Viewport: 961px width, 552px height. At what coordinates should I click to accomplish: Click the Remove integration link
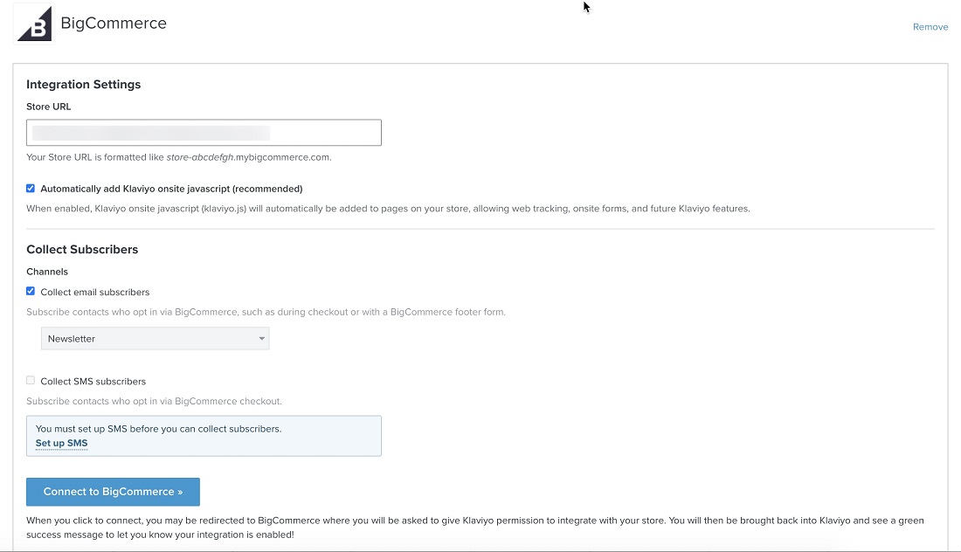tap(930, 27)
